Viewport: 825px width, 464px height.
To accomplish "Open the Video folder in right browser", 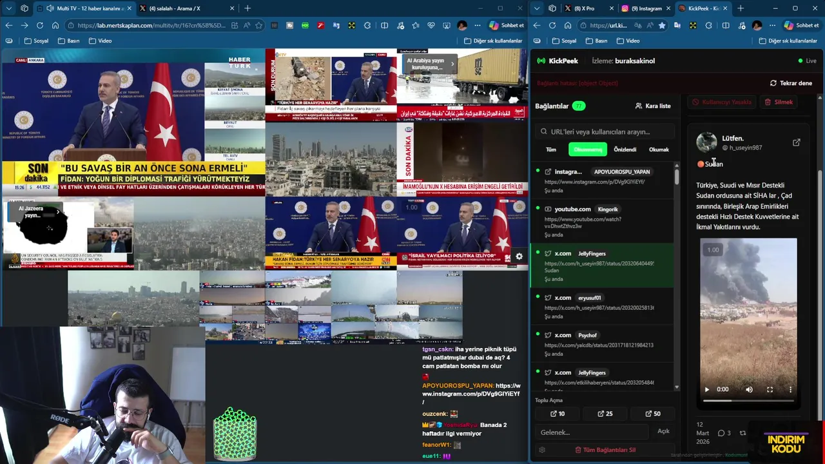I will click(628, 41).
